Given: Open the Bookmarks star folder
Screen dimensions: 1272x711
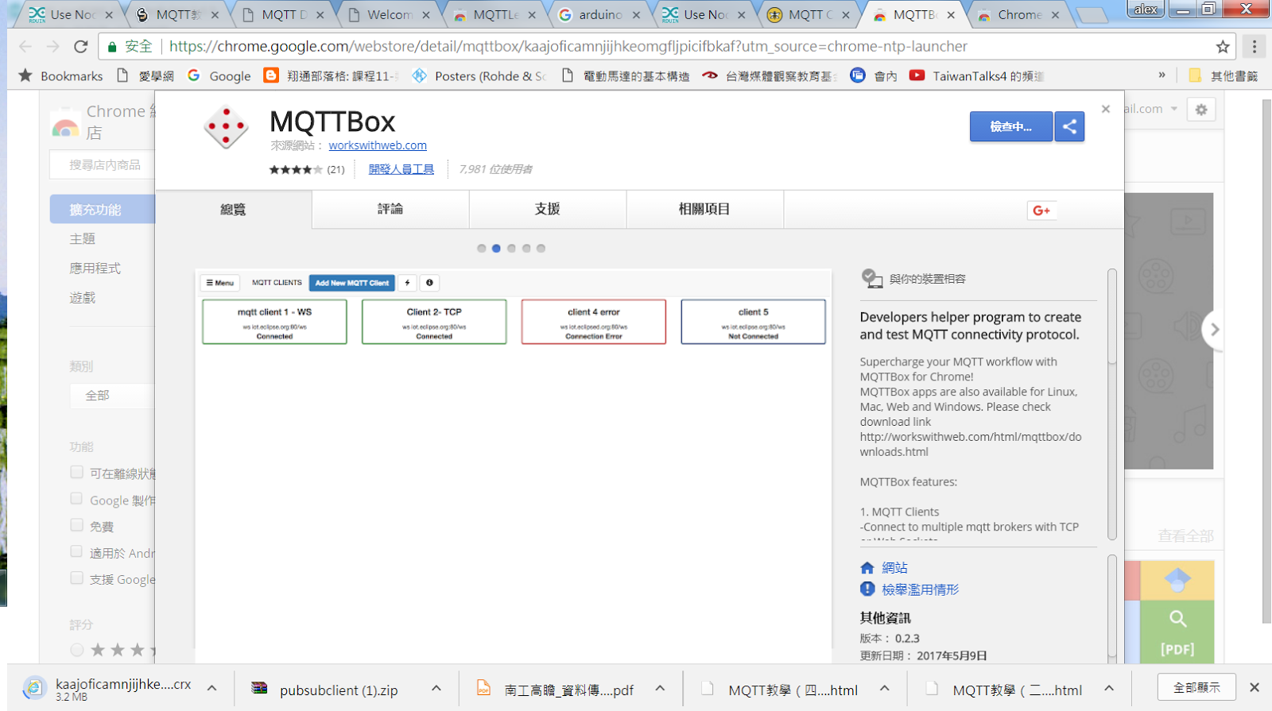Looking at the screenshot, I should click(61, 76).
